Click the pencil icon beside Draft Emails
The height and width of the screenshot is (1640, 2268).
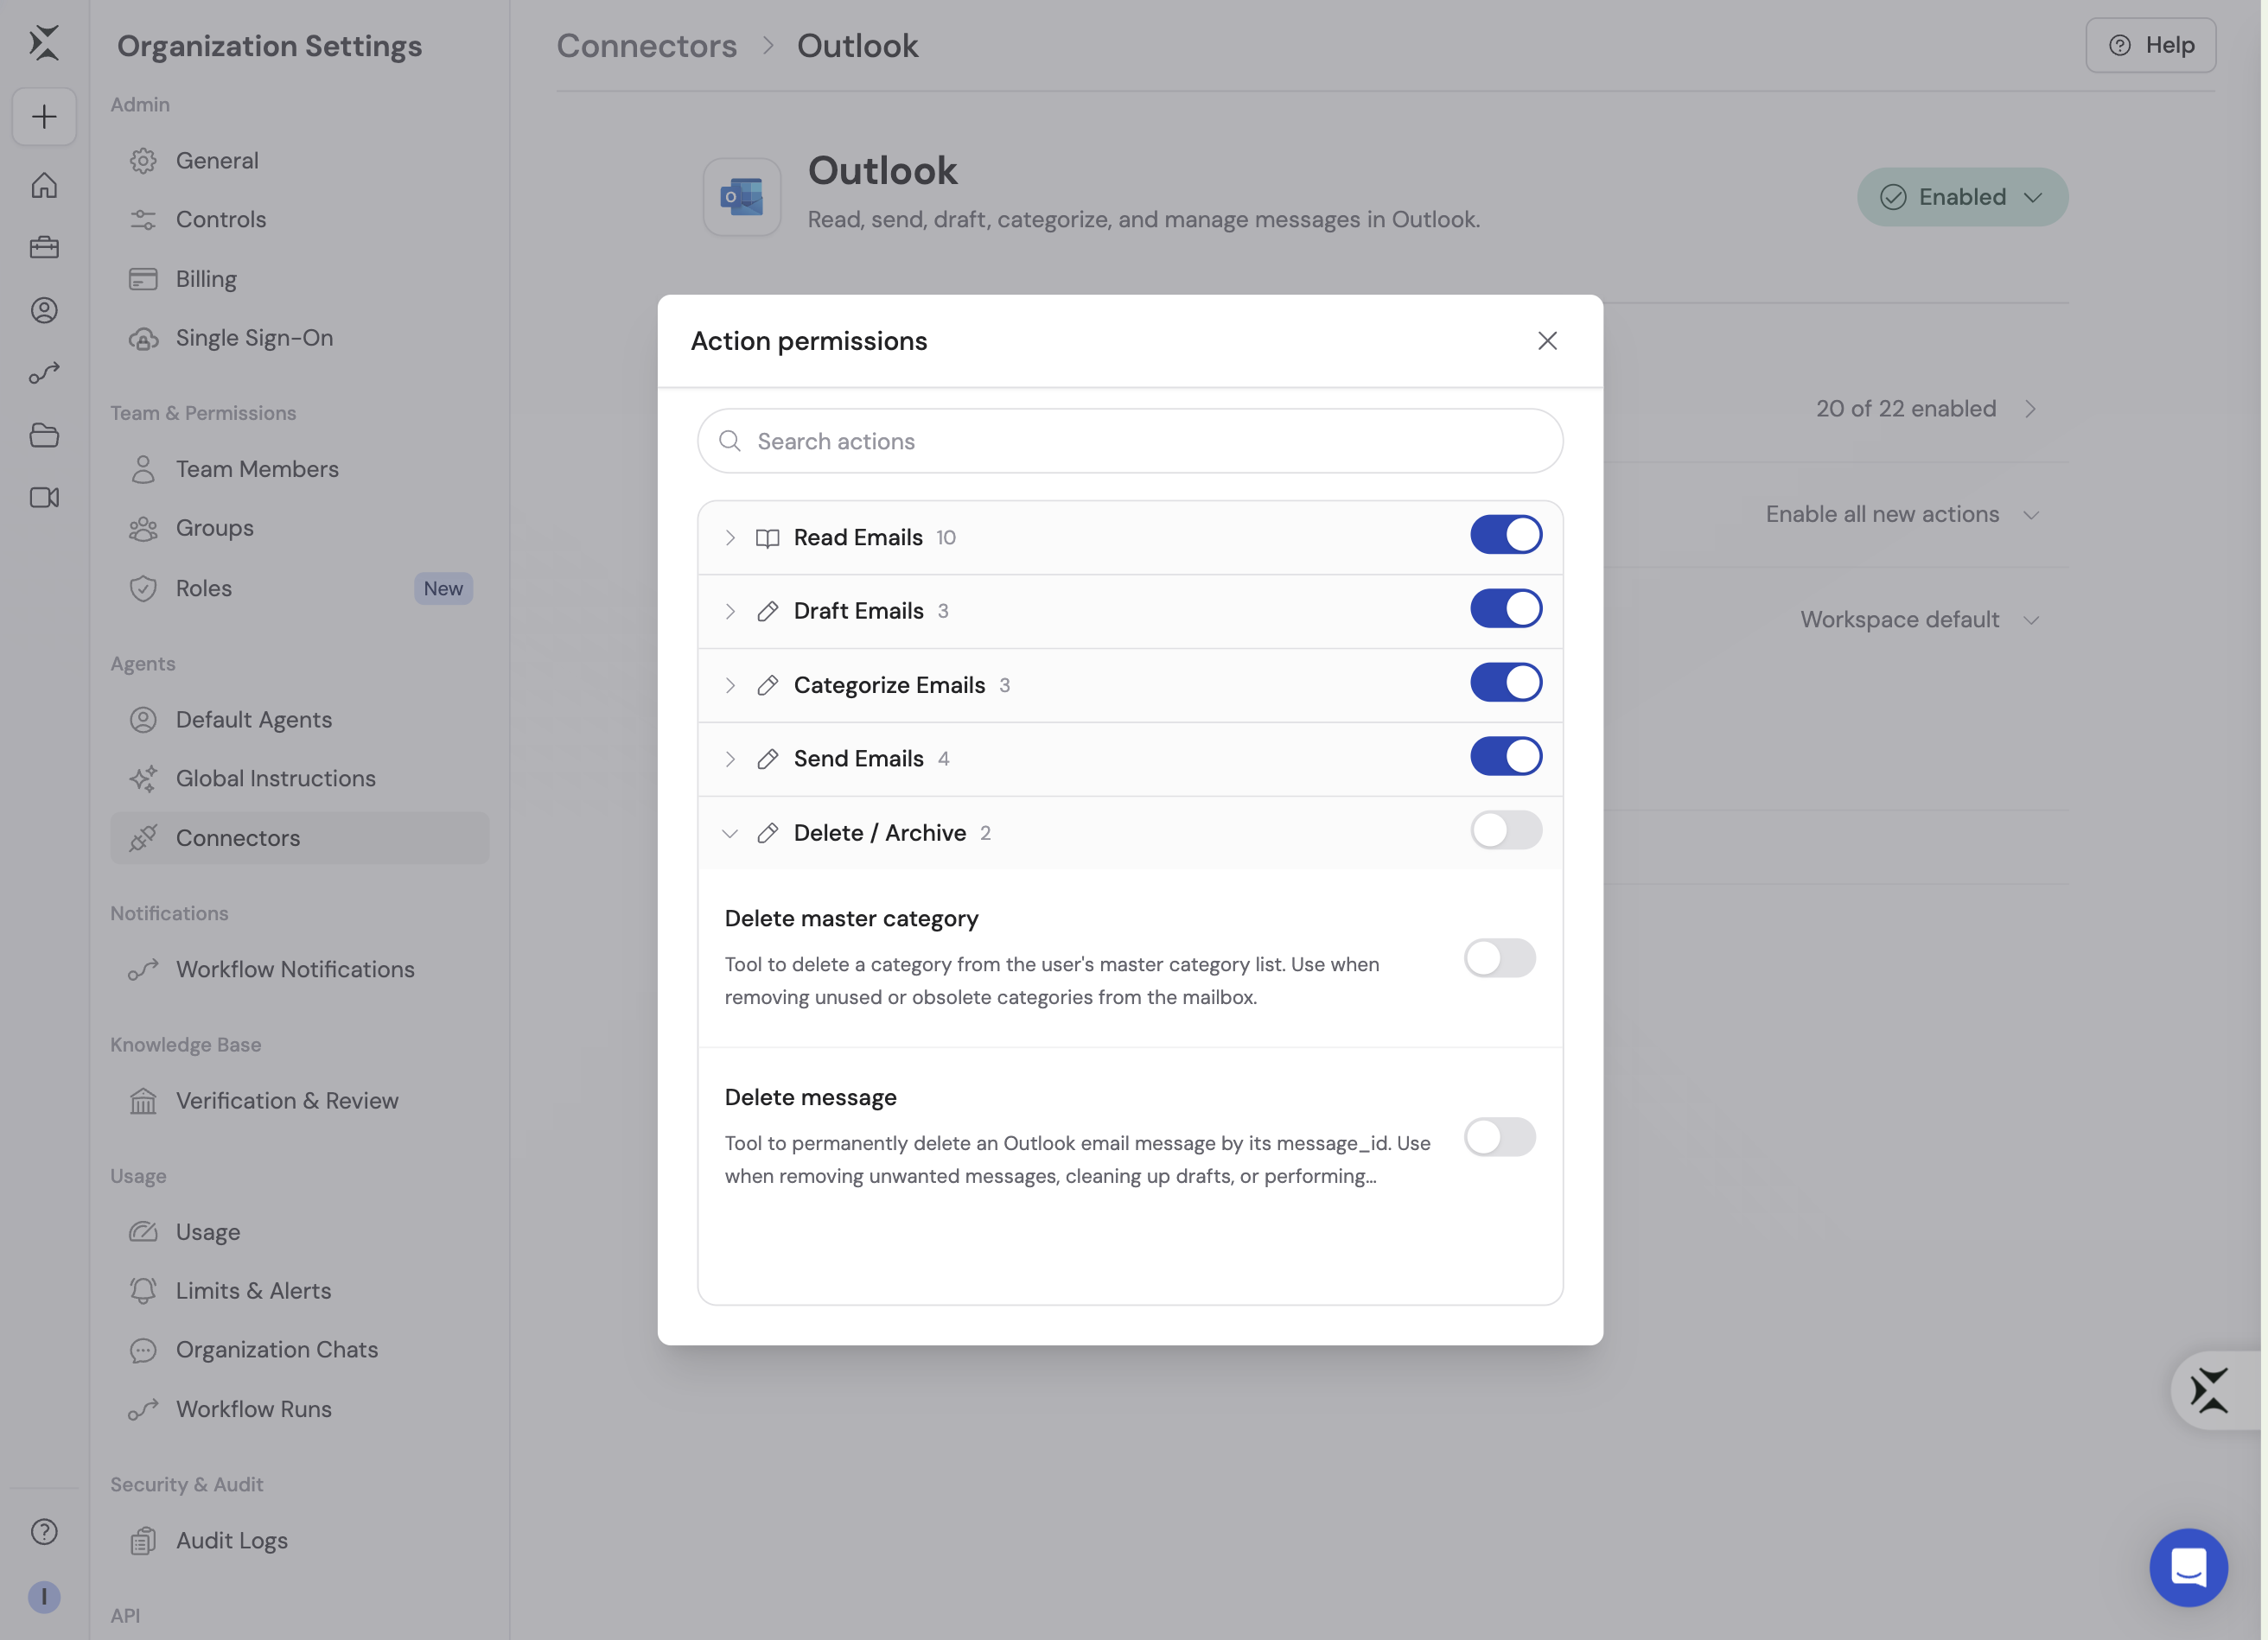click(x=768, y=612)
